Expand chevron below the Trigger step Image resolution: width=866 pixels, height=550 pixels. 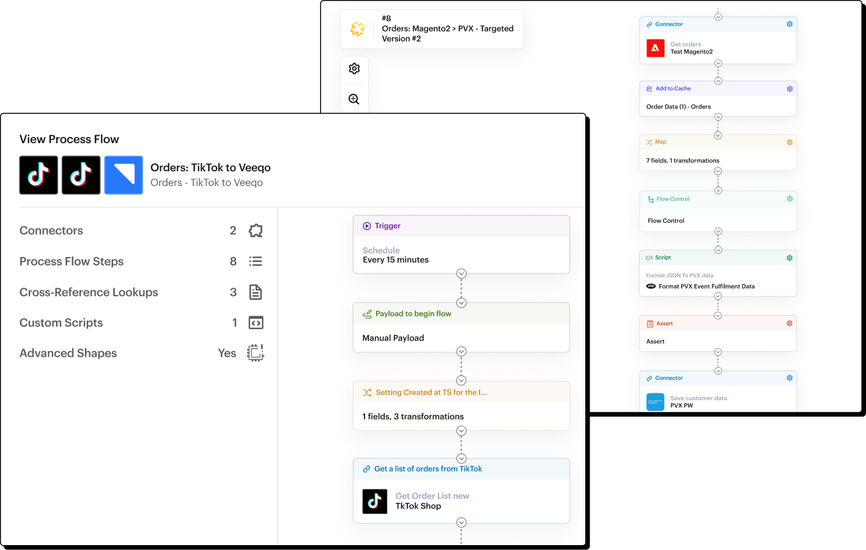point(461,273)
